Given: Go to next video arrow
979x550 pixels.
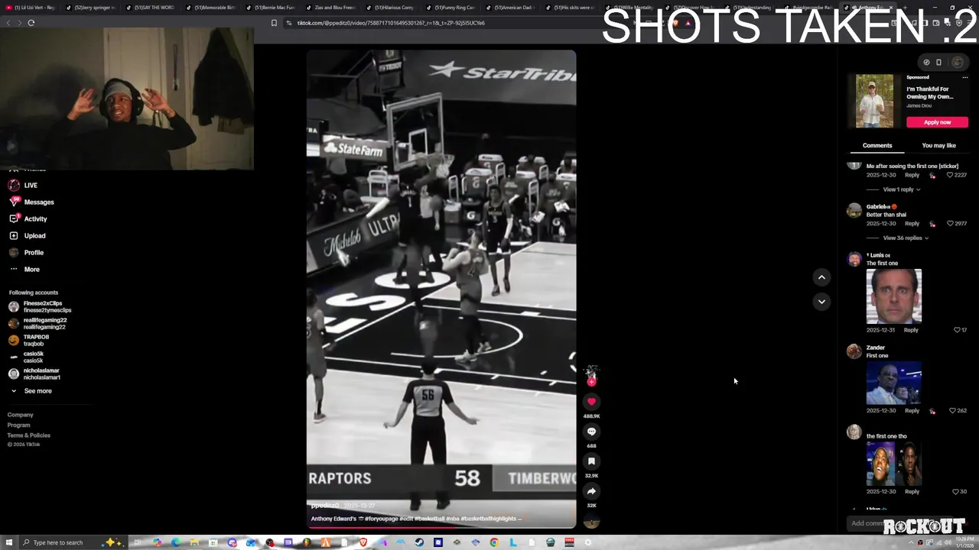Looking at the screenshot, I should [821, 302].
